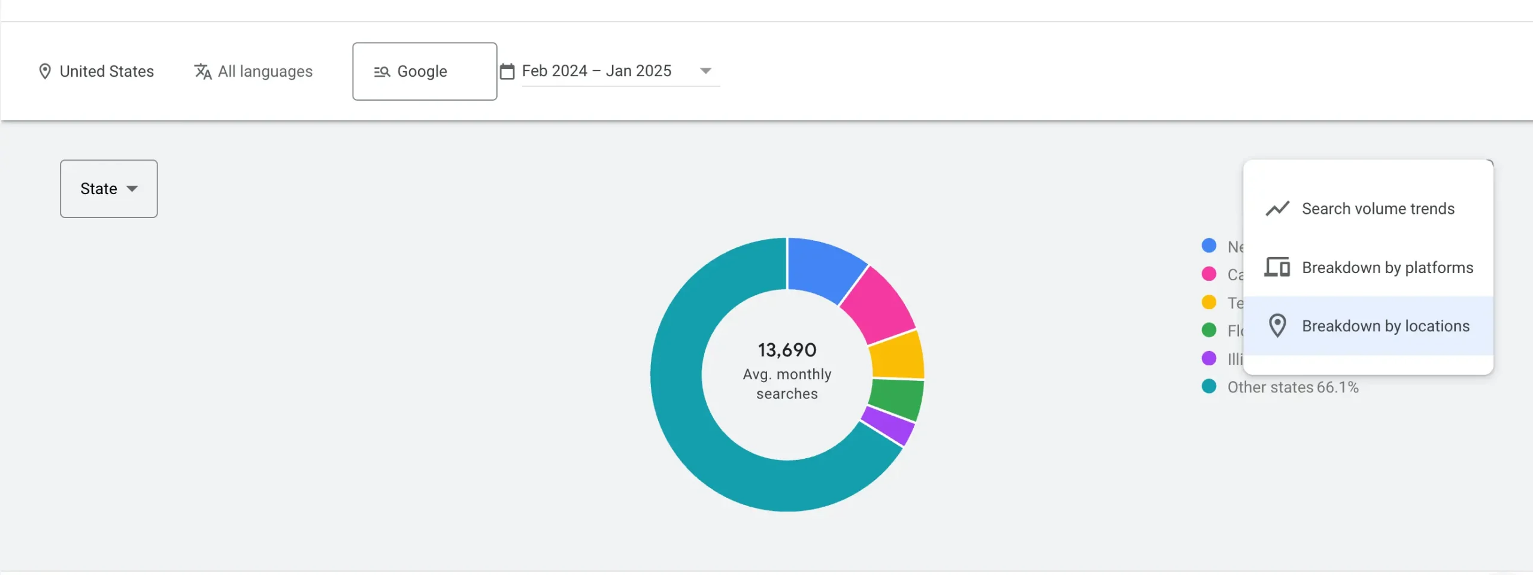
Task: Click the Google search network label
Action: (x=422, y=71)
